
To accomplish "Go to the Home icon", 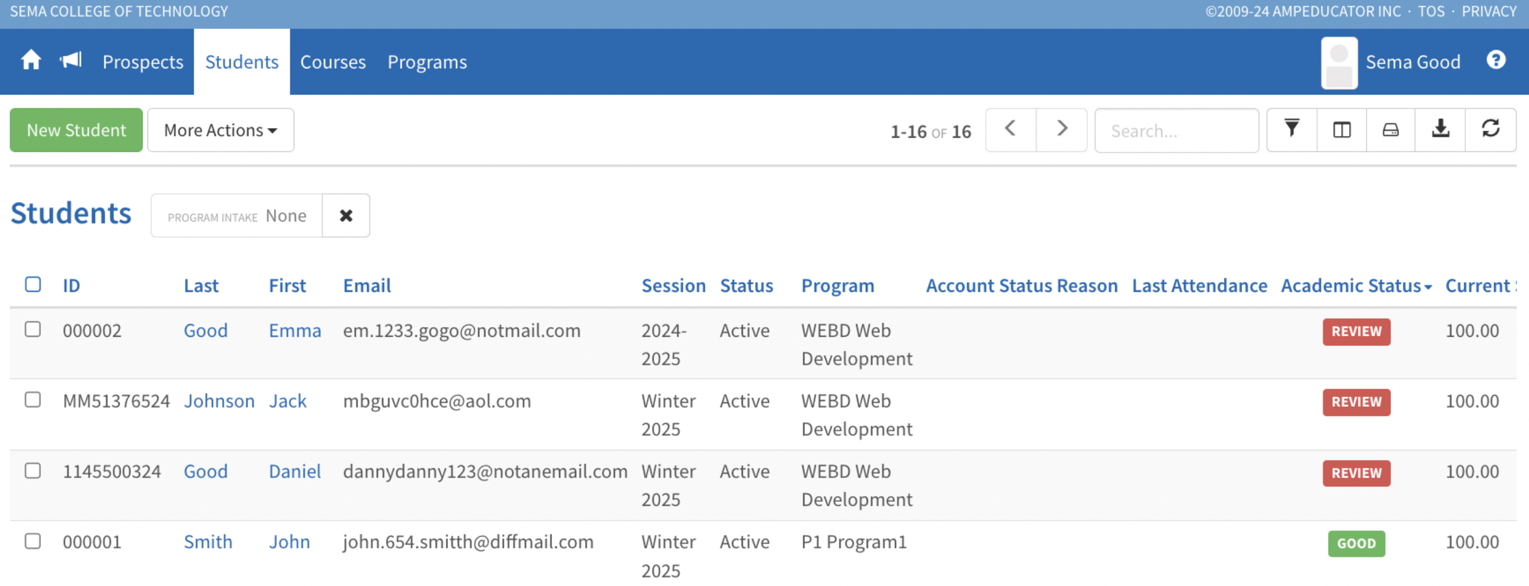I will pos(31,60).
